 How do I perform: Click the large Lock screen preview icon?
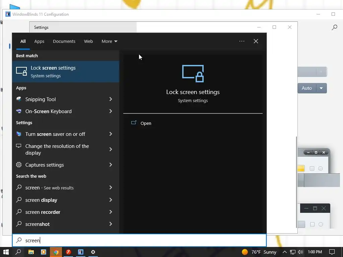193,73
